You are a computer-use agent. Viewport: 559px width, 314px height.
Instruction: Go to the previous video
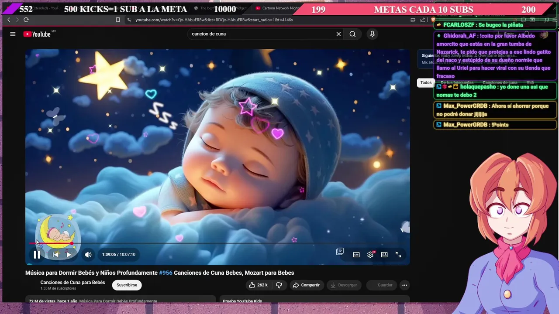55,255
